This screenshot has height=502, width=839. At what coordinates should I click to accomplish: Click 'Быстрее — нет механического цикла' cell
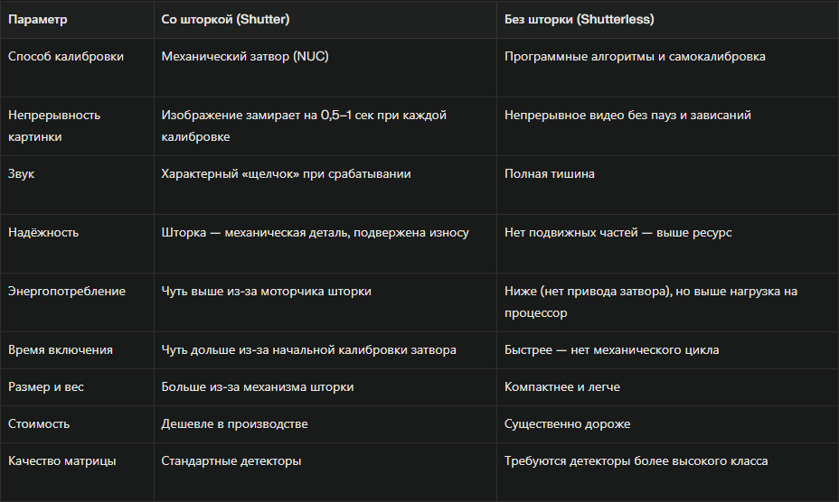point(611,349)
